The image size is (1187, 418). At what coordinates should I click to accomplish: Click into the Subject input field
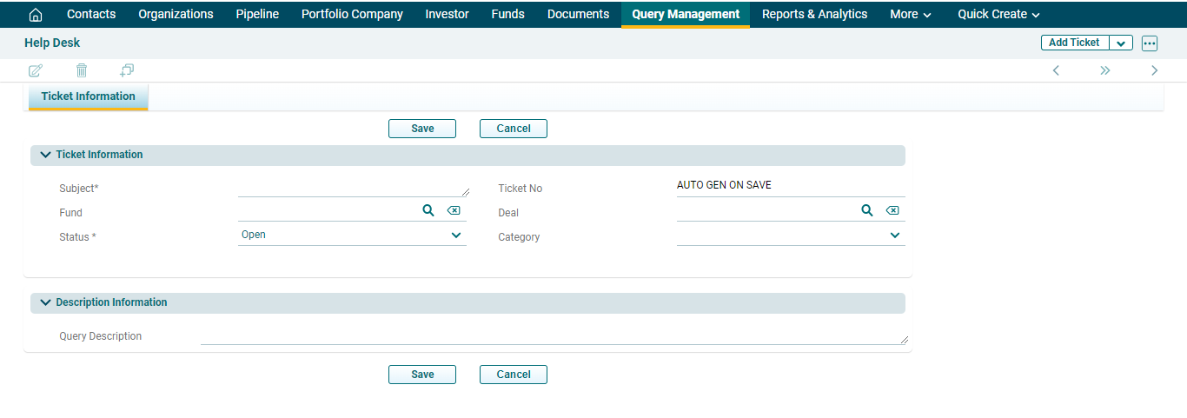pos(352,189)
